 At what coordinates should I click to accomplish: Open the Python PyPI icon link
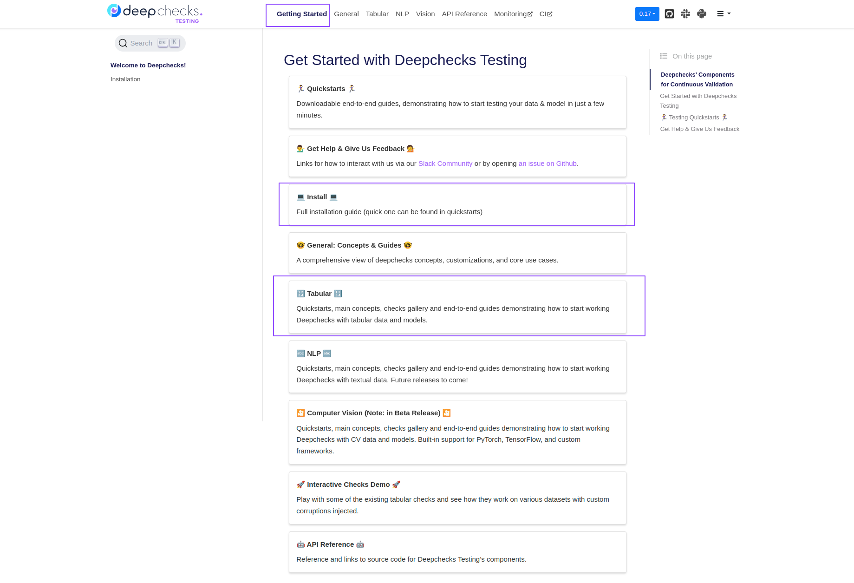click(702, 14)
